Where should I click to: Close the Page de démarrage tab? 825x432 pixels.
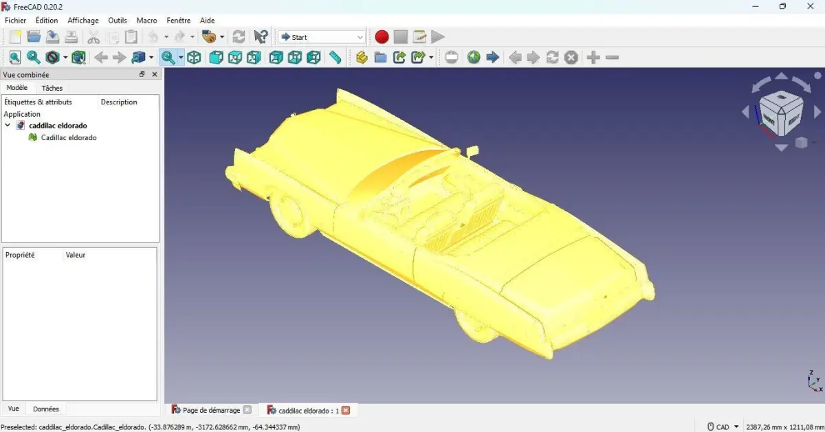click(247, 410)
